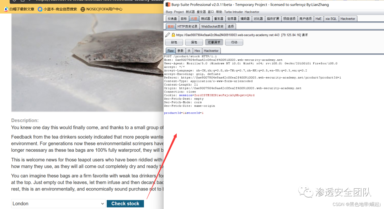Click the 'POST /product/stock HTTP/1.1' request line
This screenshot has height=209, width=384.
click(190, 56)
